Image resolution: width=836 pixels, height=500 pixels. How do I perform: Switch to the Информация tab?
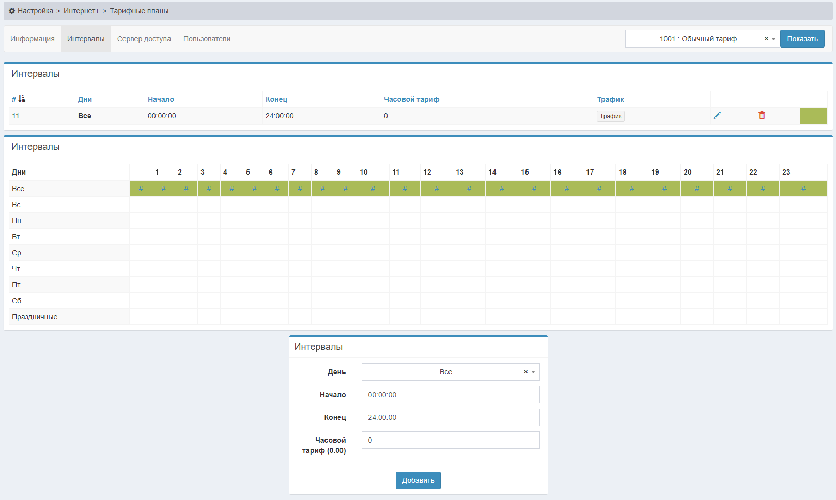click(33, 39)
